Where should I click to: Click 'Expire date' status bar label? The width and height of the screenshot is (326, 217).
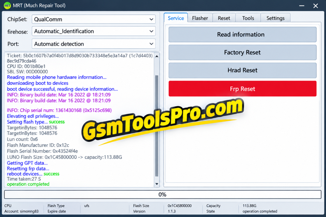pyautogui.click(x=57, y=211)
